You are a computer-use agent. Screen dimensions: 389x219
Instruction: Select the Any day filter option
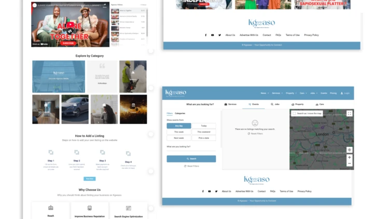(179, 126)
